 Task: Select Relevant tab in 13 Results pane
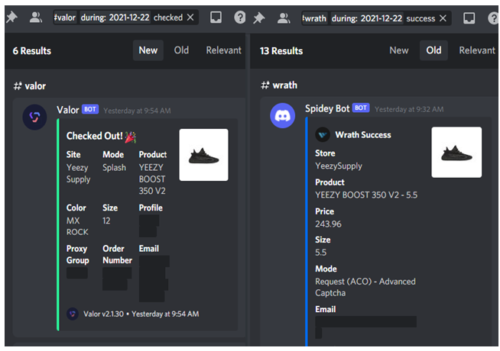click(477, 50)
